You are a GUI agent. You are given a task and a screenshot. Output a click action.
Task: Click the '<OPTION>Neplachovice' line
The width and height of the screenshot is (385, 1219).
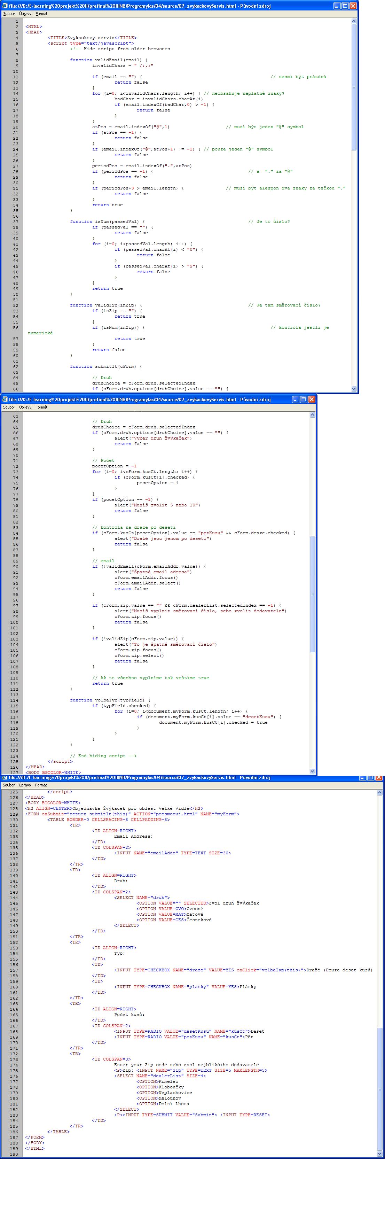click(164, 1093)
